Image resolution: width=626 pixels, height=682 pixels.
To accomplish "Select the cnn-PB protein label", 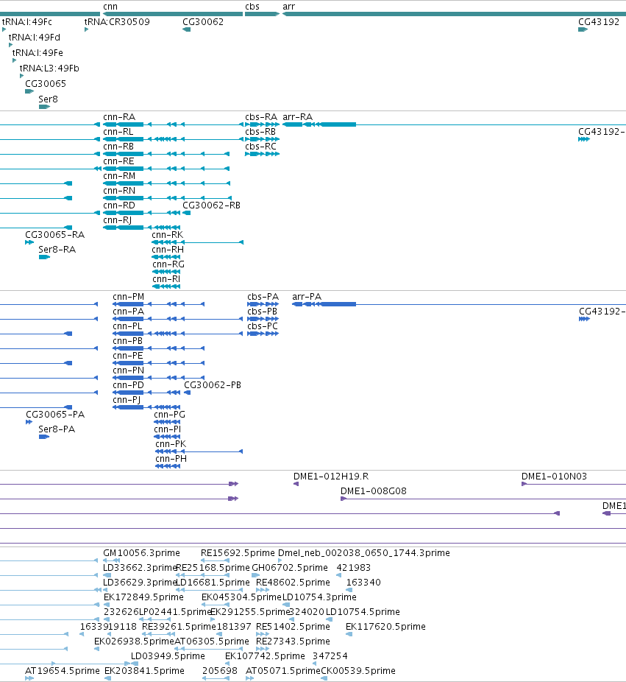I will pyautogui.click(x=128, y=341).
